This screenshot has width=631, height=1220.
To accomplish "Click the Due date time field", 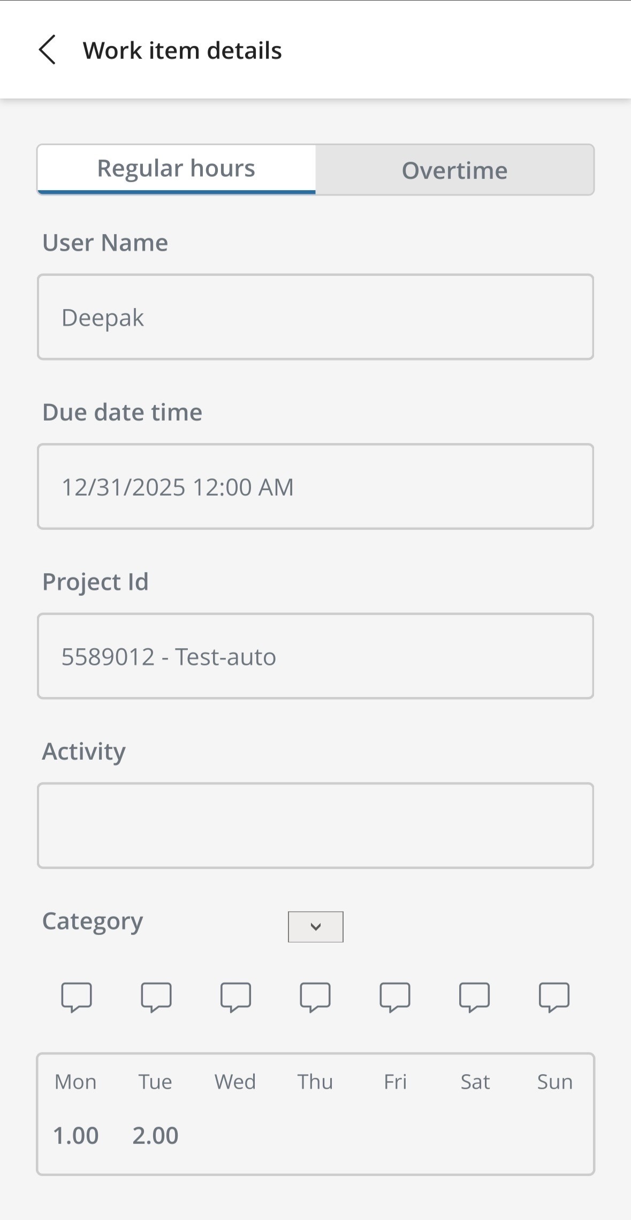I will coord(315,486).
